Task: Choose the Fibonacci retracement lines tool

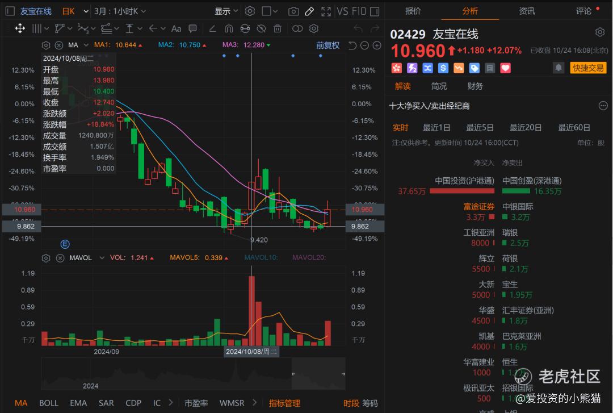Action: pos(106,28)
